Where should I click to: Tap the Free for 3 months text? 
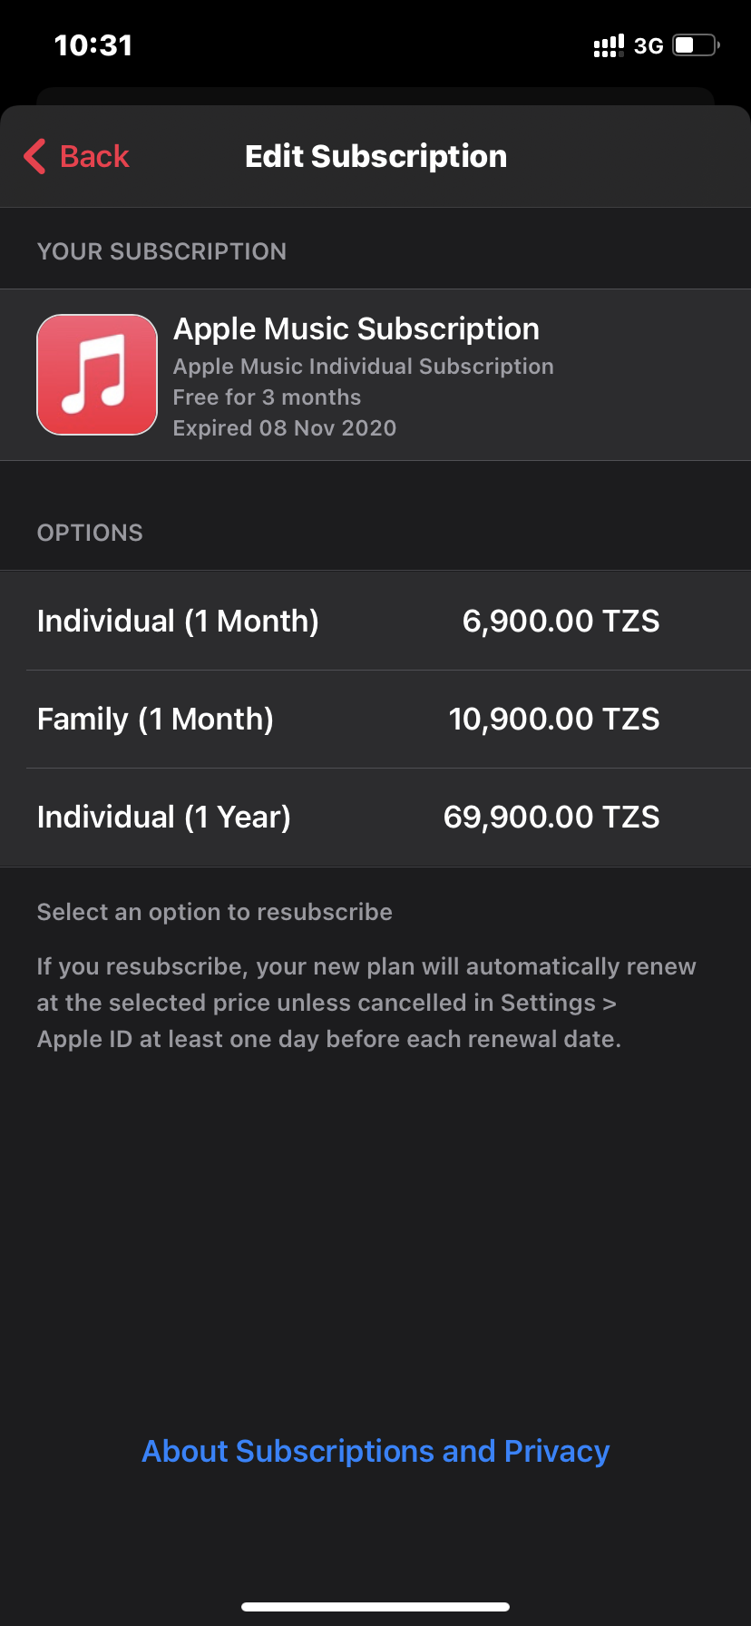point(267,397)
